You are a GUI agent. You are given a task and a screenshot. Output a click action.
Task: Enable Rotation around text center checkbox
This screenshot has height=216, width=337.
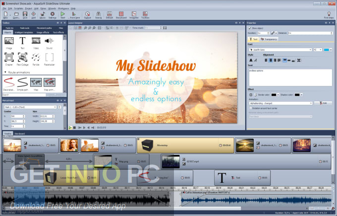pos(251,108)
